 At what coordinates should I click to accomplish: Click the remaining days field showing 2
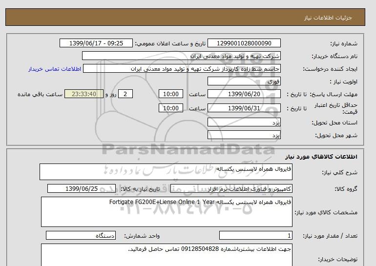(x=125, y=94)
